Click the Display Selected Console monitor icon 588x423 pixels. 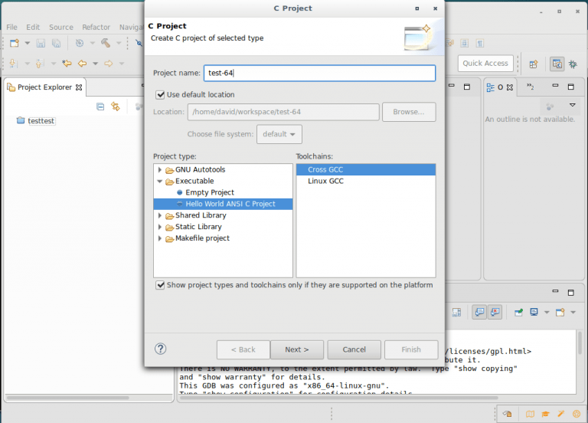(x=534, y=313)
